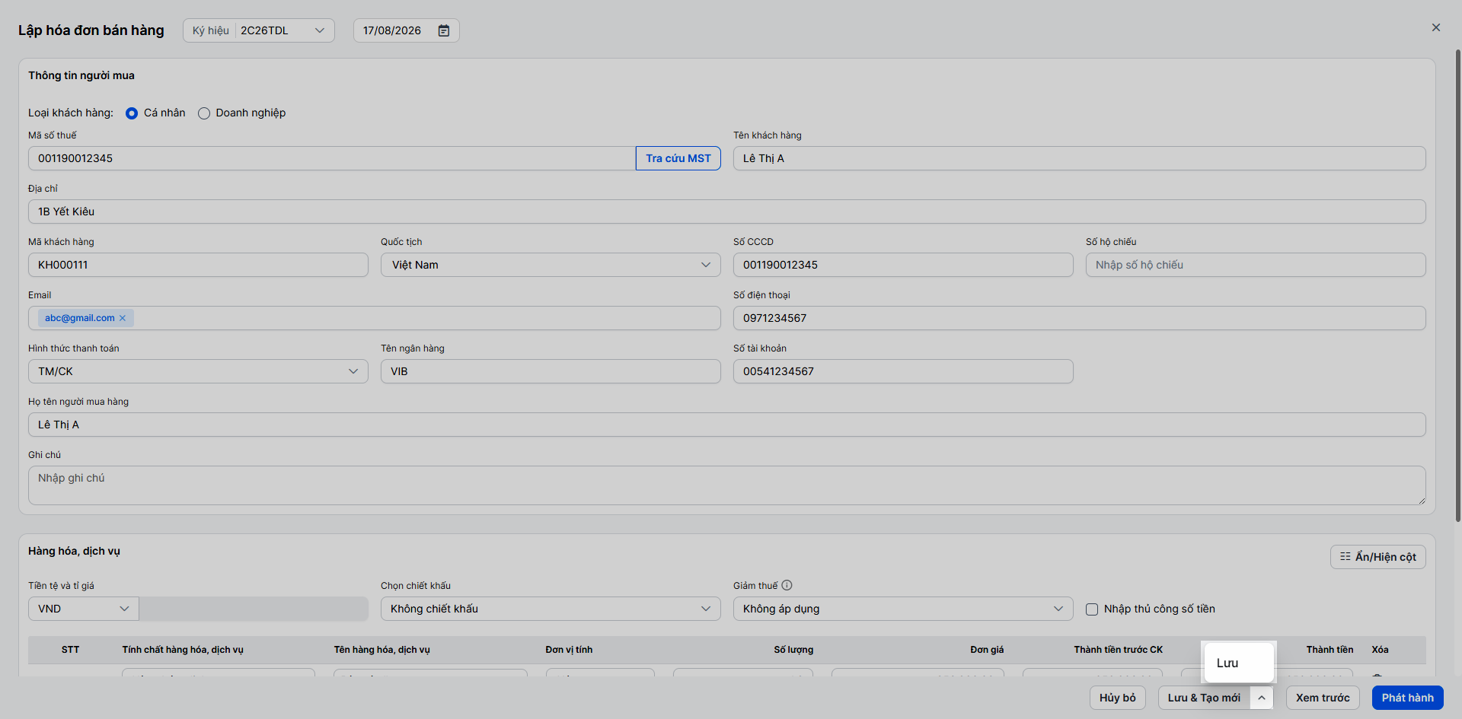Select the Doanh nghiệp customer type

204,113
